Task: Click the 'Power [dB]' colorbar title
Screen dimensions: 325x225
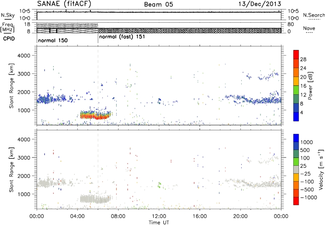Action: point(310,86)
